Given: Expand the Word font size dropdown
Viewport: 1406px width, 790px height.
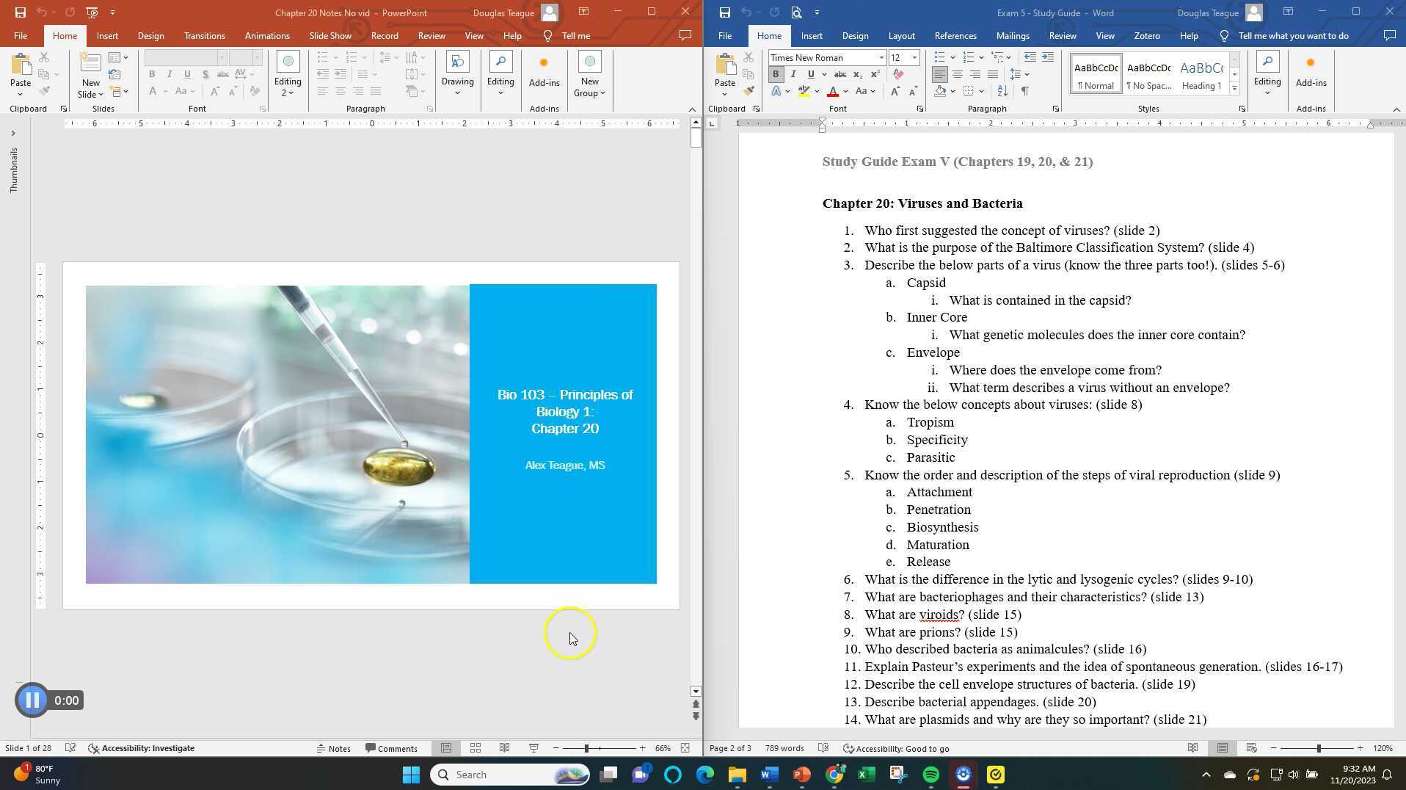Looking at the screenshot, I should click(914, 57).
